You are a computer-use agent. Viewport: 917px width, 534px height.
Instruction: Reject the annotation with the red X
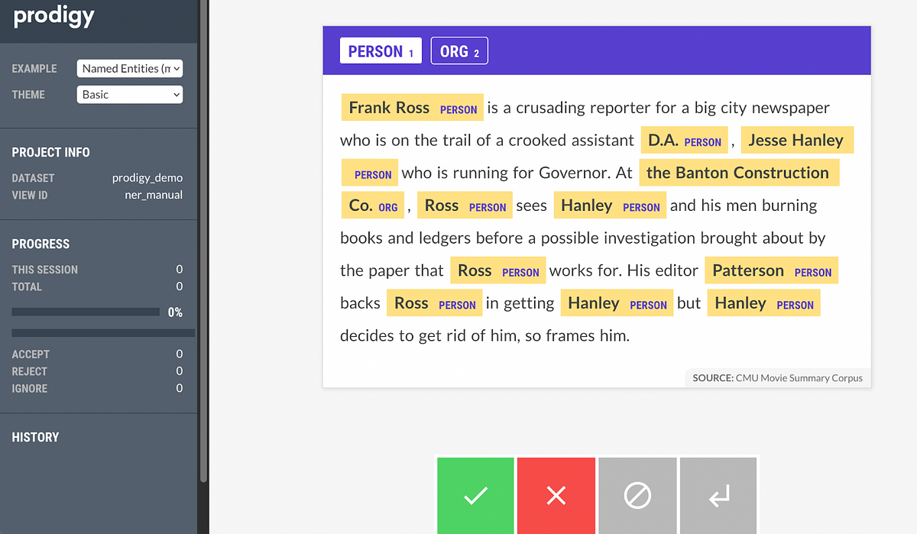pos(556,495)
